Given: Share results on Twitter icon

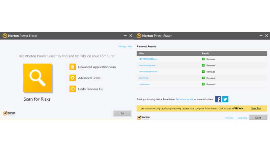Looking at the screenshot, I should pos(225,99).
